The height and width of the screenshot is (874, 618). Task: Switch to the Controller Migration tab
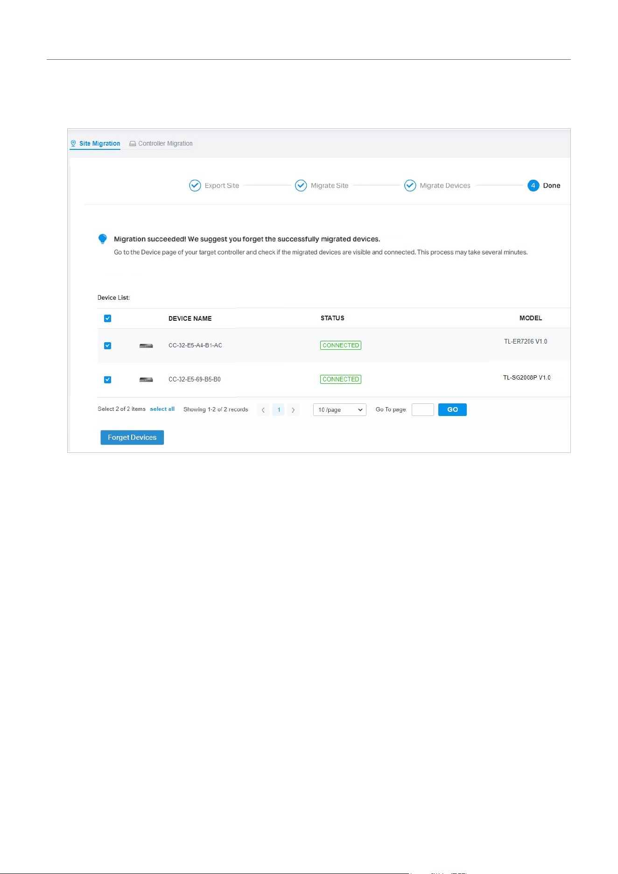coord(161,143)
